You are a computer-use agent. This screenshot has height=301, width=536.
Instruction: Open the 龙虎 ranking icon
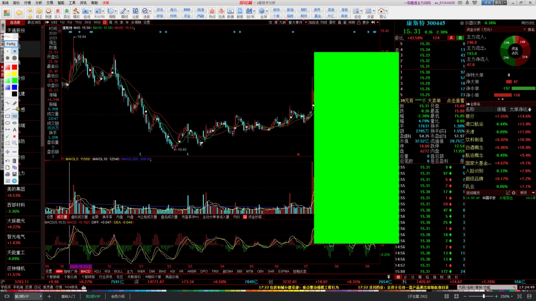(x=221, y=13)
